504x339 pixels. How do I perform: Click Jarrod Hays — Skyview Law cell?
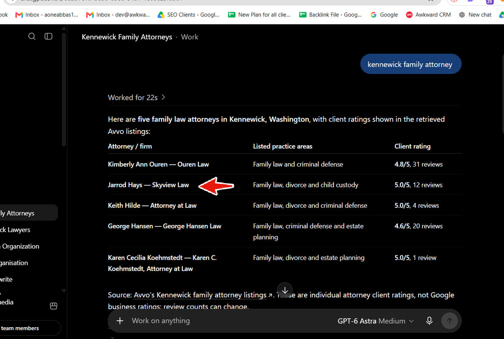pyautogui.click(x=148, y=185)
